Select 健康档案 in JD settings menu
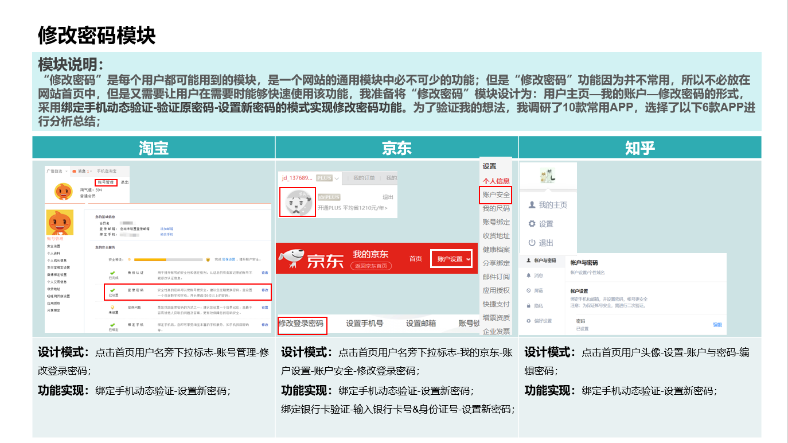 pyautogui.click(x=496, y=249)
